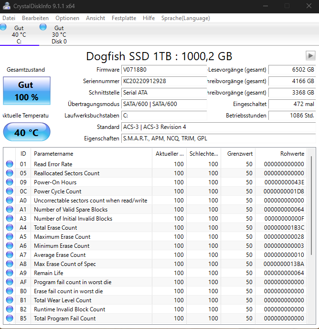Click status orb for Maximum Erase Count

coord(10,236)
